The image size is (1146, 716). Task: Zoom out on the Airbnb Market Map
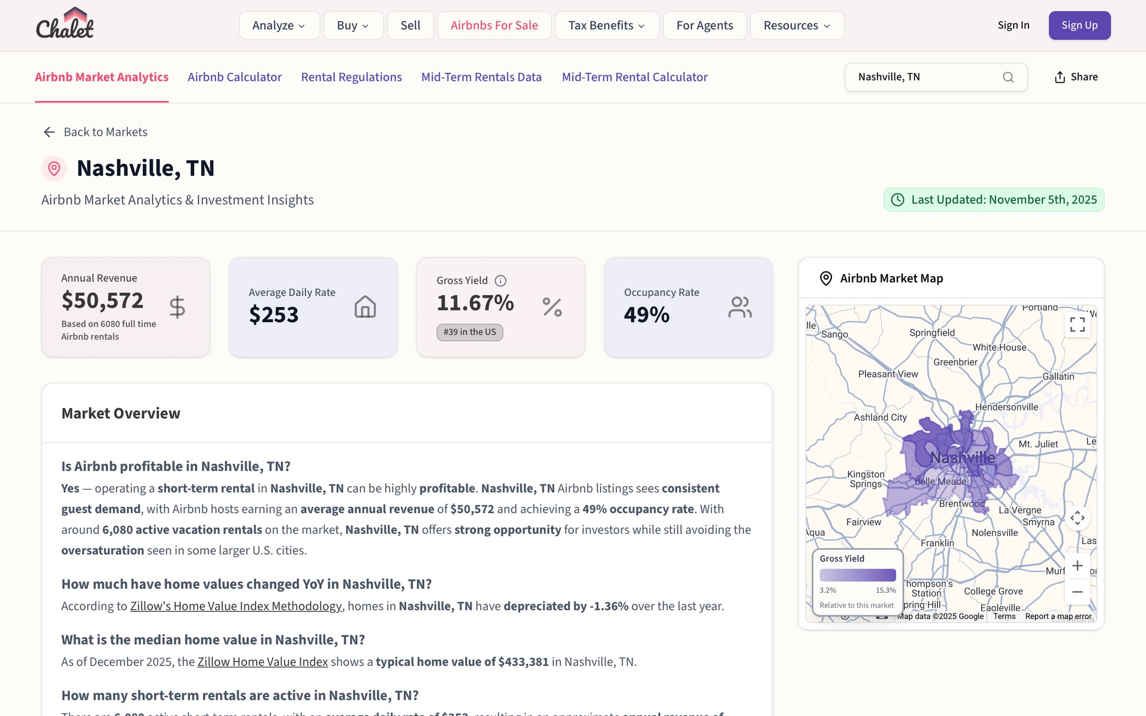pos(1077,592)
